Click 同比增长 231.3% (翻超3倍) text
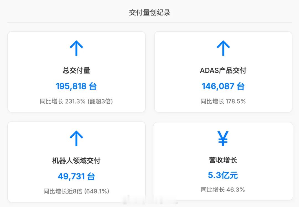The width and height of the screenshot is (299, 207). point(76,101)
